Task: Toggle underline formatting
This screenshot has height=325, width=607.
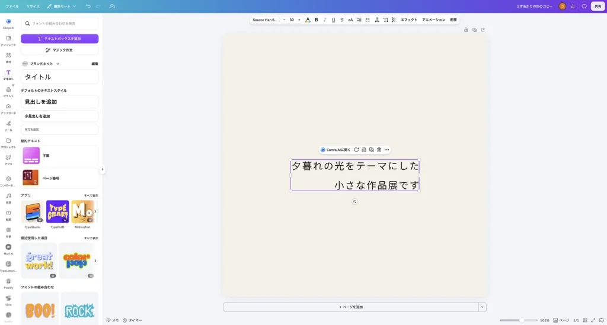Action: point(333,20)
